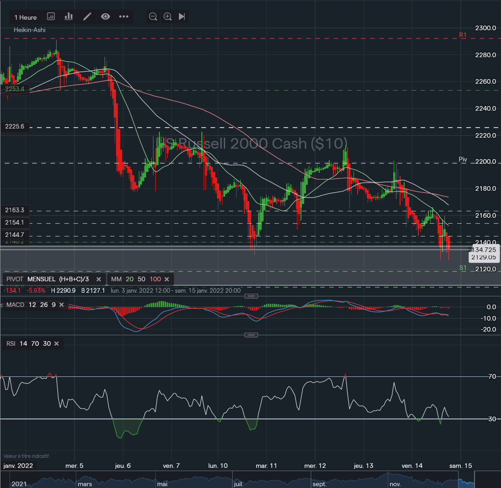
Task: Edit the RSI 14 period value
Action: [23, 343]
